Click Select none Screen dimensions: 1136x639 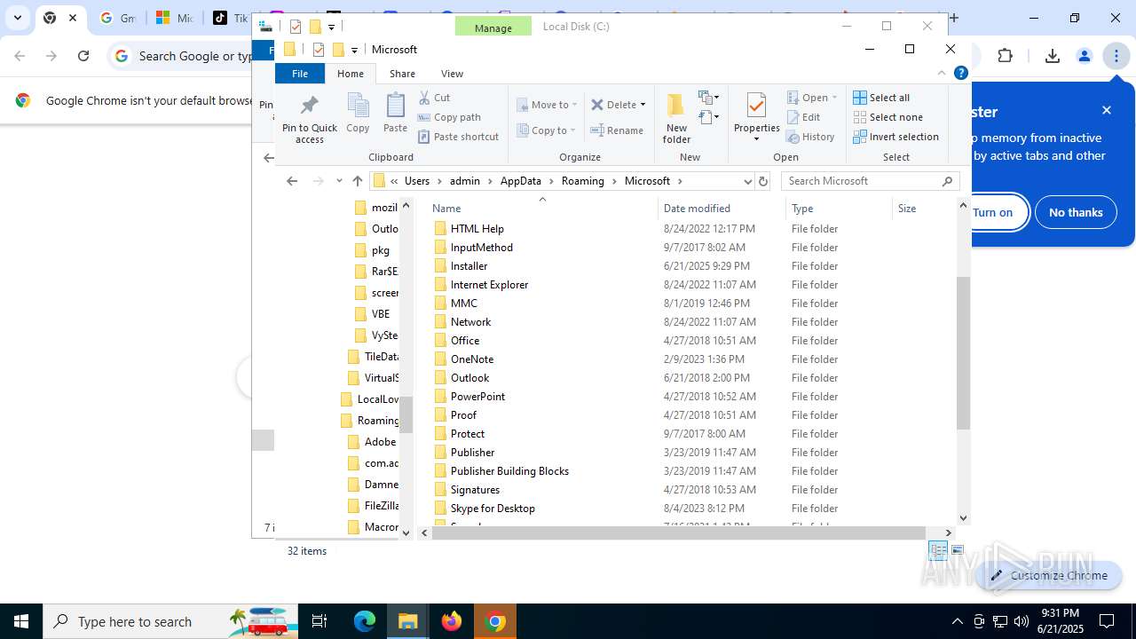coord(887,117)
